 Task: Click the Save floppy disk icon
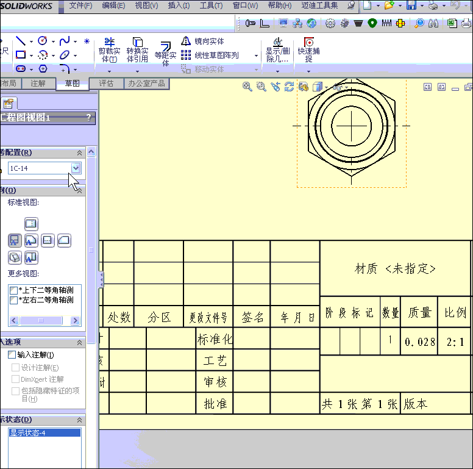click(x=411, y=5)
